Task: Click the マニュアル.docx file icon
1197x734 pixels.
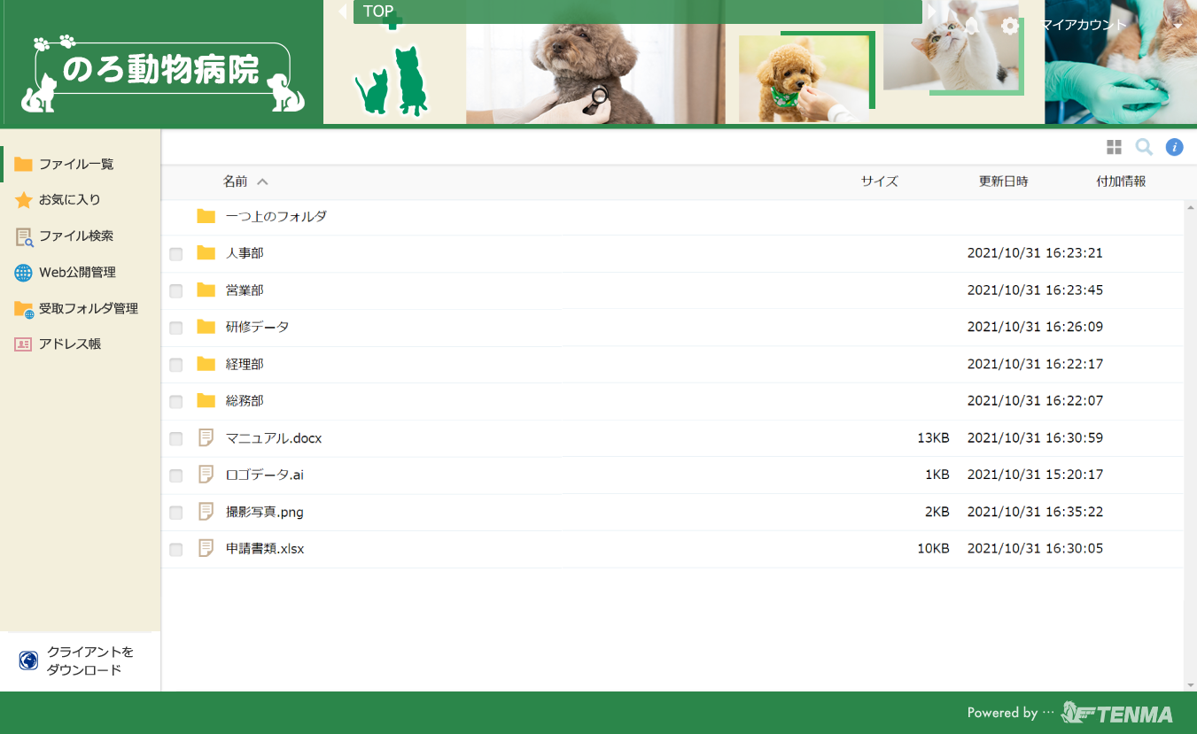Action: click(x=206, y=437)
